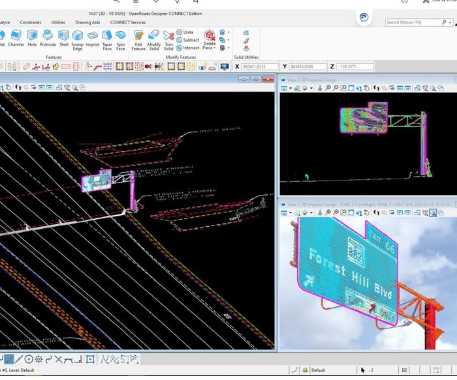Click the bottom Solid Utilities icon

tap(246, 48)
